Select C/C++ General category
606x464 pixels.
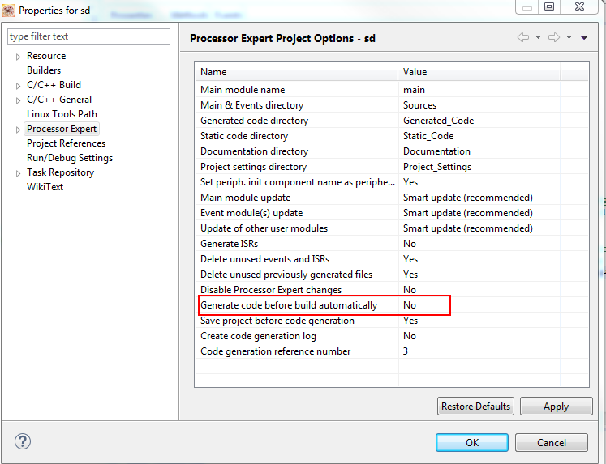pos(59,100)
